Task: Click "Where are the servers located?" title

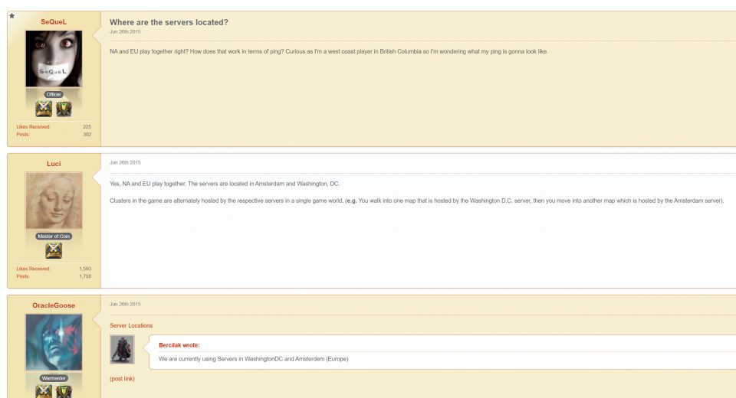Action: [x=169, y=22]
